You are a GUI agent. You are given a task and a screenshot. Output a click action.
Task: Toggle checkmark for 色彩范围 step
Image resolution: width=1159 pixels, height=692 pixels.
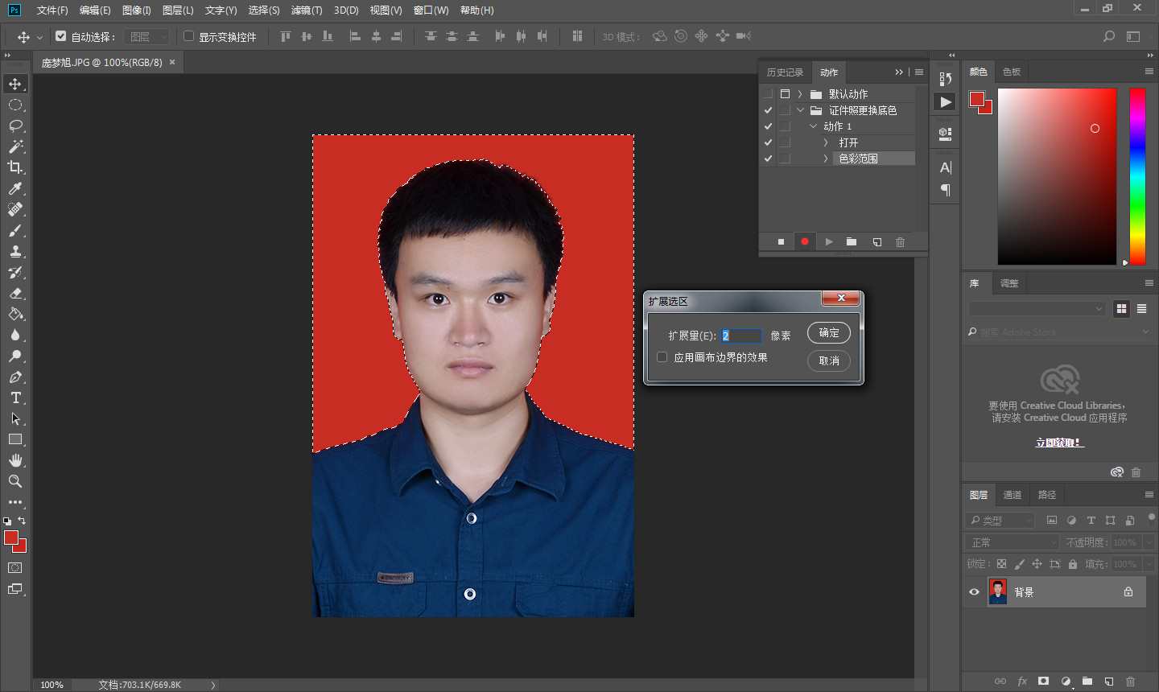768,159
